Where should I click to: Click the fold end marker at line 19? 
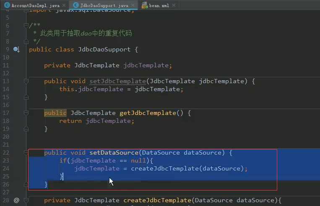click(26, 129)
